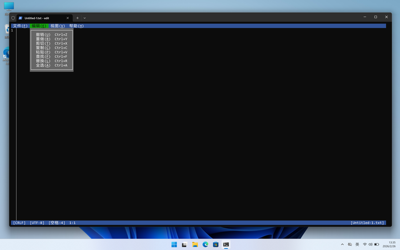Click the shield icon in terminal title bar
This screenshot has height=250, width=400.
click(13, 18)
